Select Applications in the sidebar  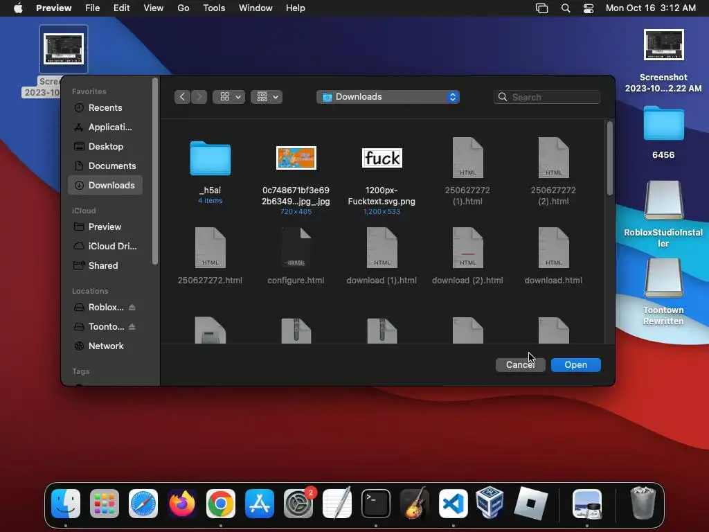click(105, 127)
